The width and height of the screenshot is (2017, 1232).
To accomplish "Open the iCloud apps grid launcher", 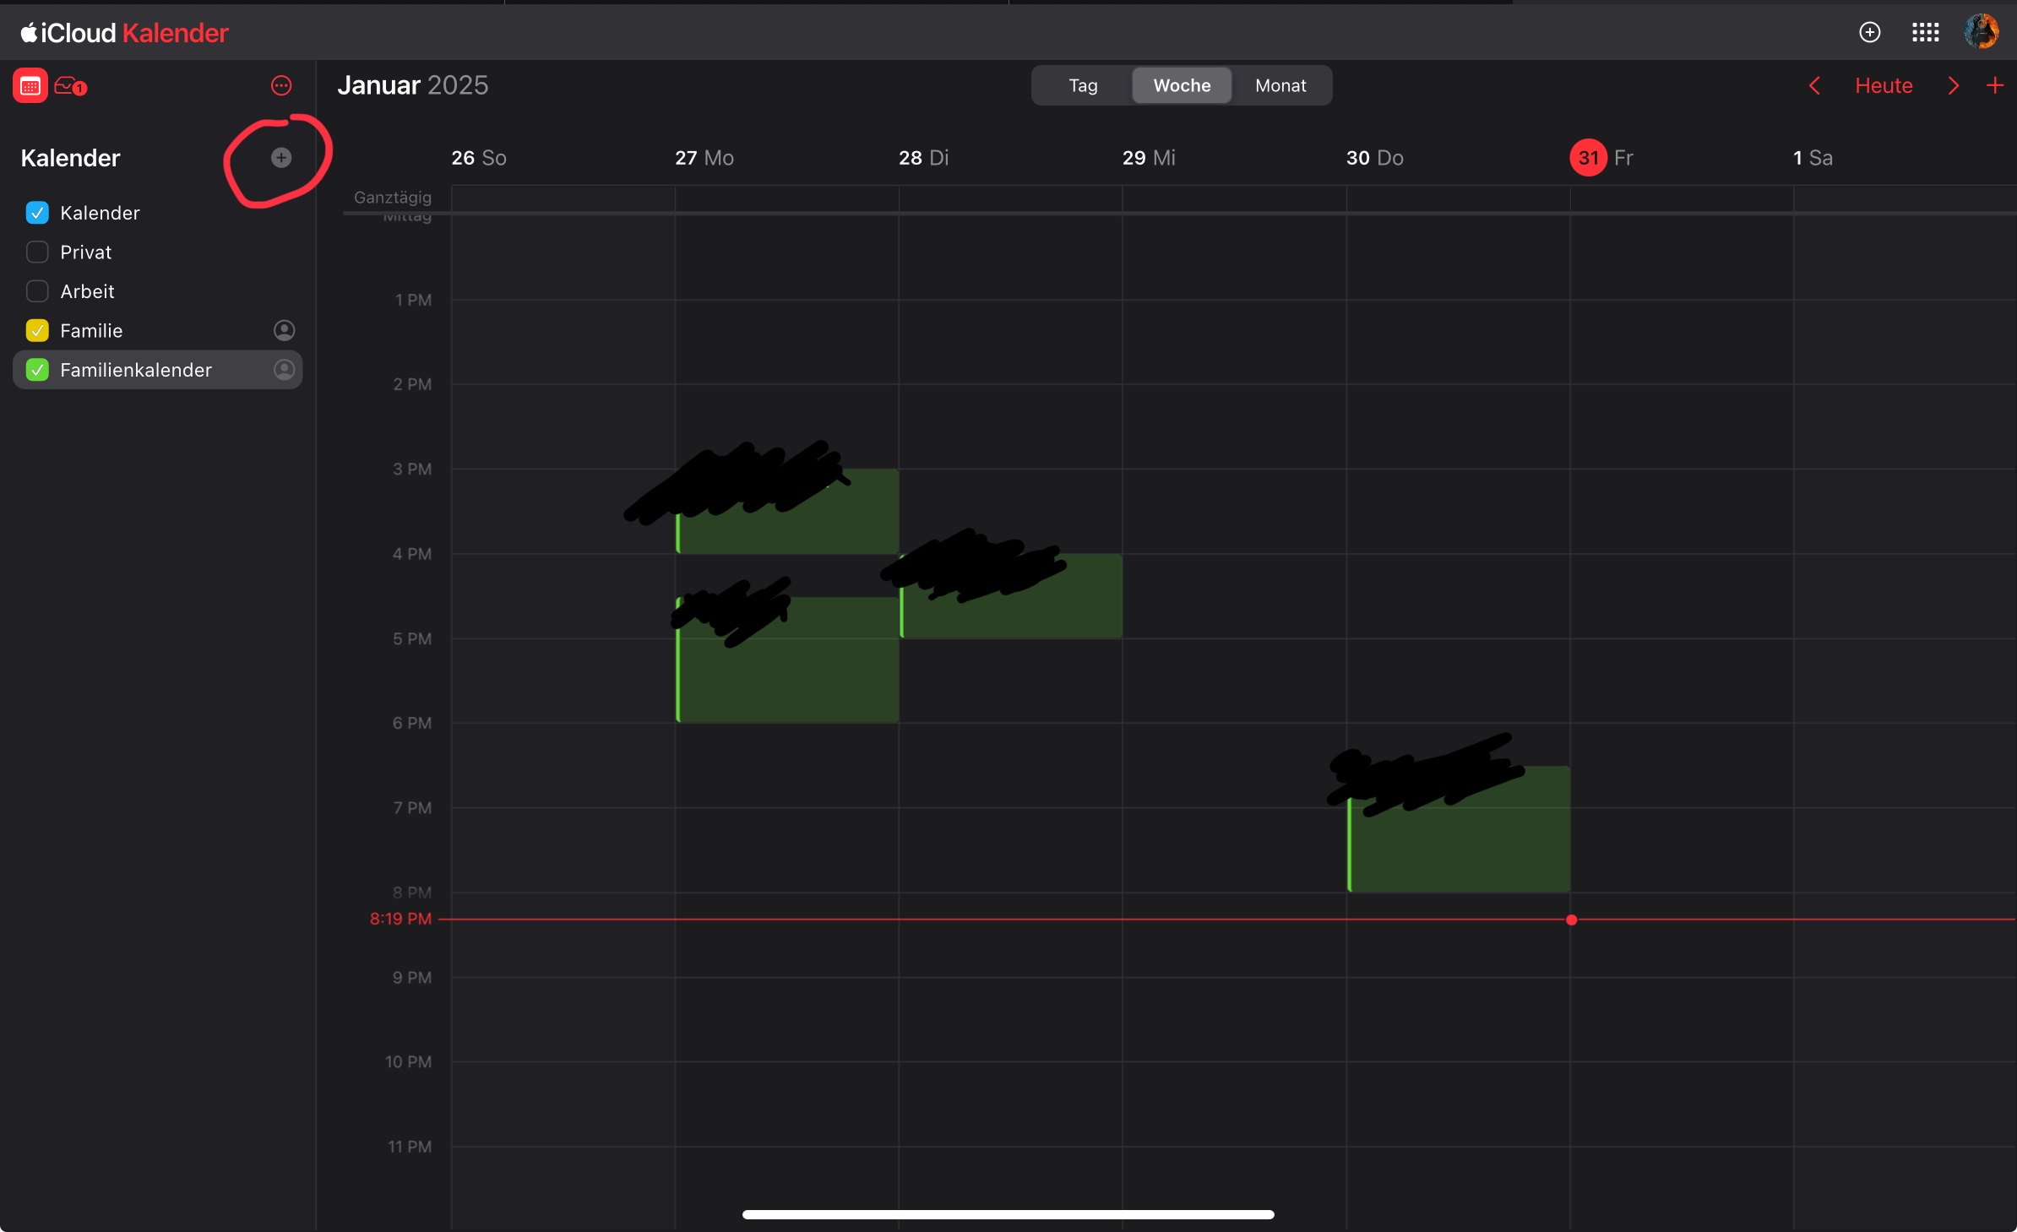I will pos(1925,32).
